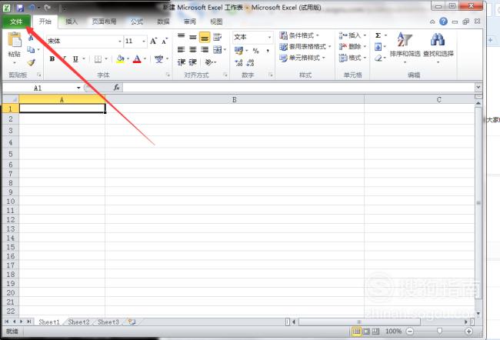
Task: Click the top align icon
Action: [x=181, y=36]
